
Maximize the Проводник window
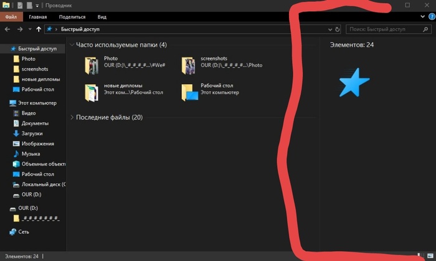click(x=407, y=5)
